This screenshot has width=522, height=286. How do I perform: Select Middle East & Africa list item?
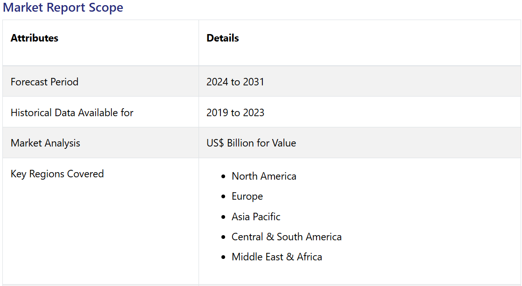click(x=277, y=257)
